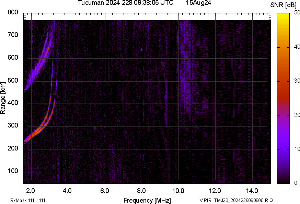
Task: Click the Tucuman timestamp title text
Action: 128,3
